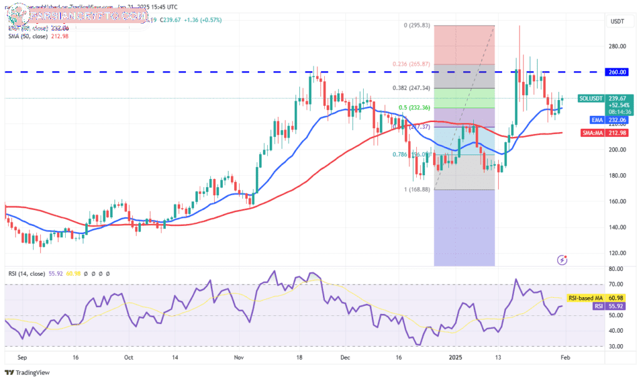Click the 30.00 RSI axis value
Viewport: 641px width, 381px height.
[616, 347]
